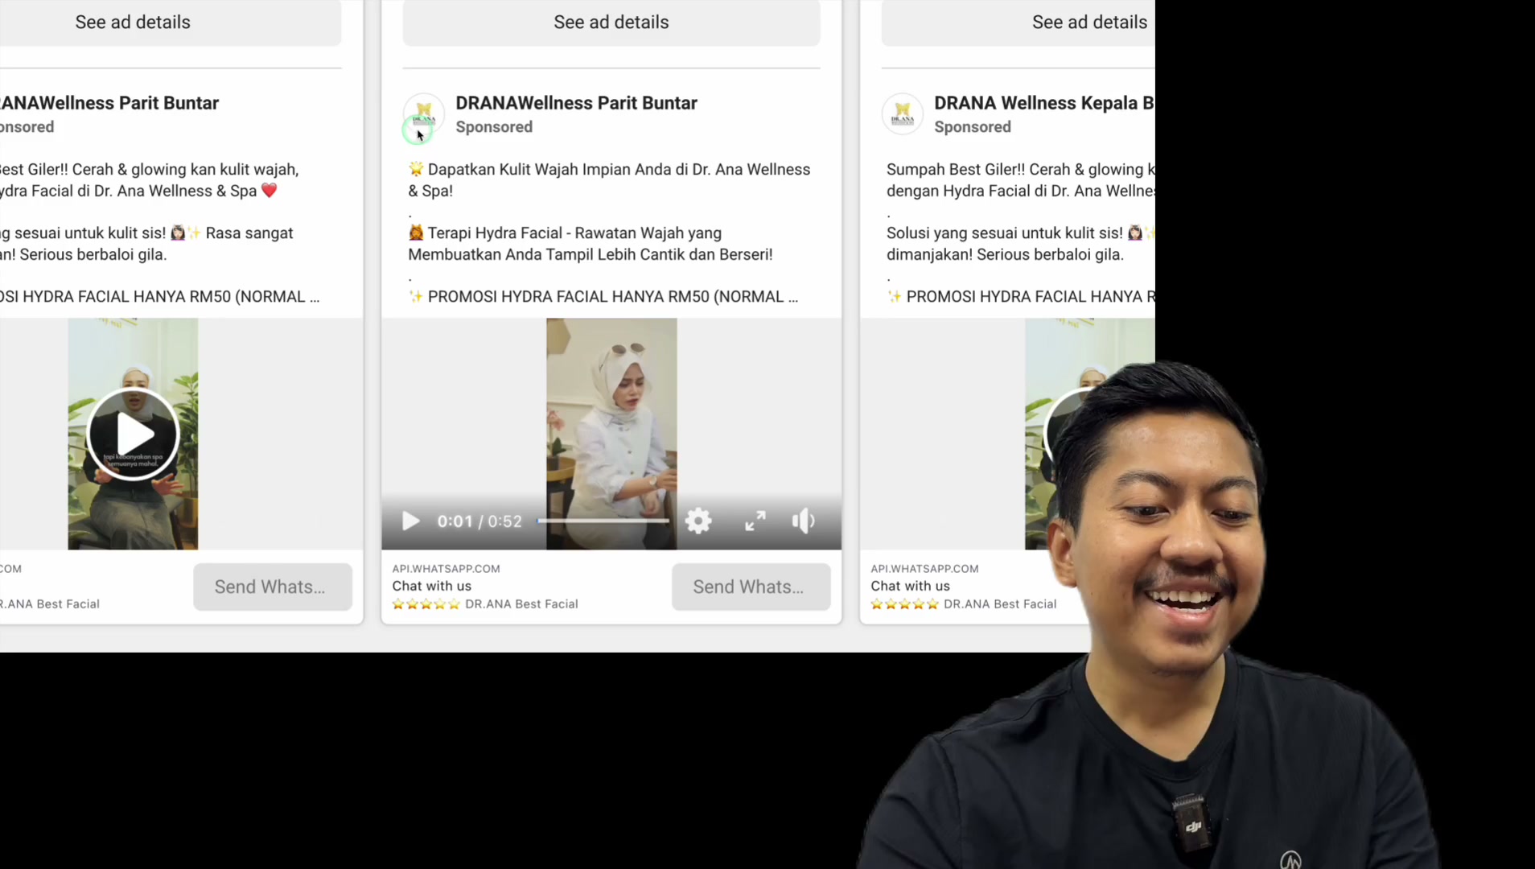The height and width of the screenshot is (869, 1535).
Task: Click 'Chat with us' in right ad
Action: 910,586
